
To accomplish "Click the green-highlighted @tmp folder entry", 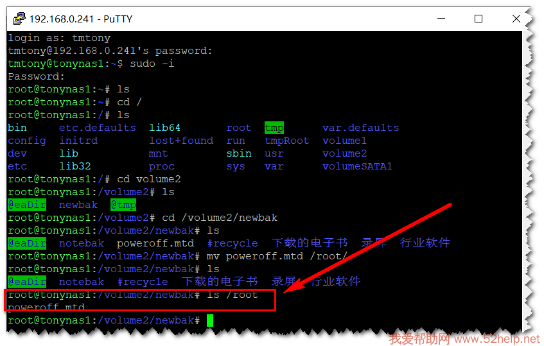I will coord(123,205).
